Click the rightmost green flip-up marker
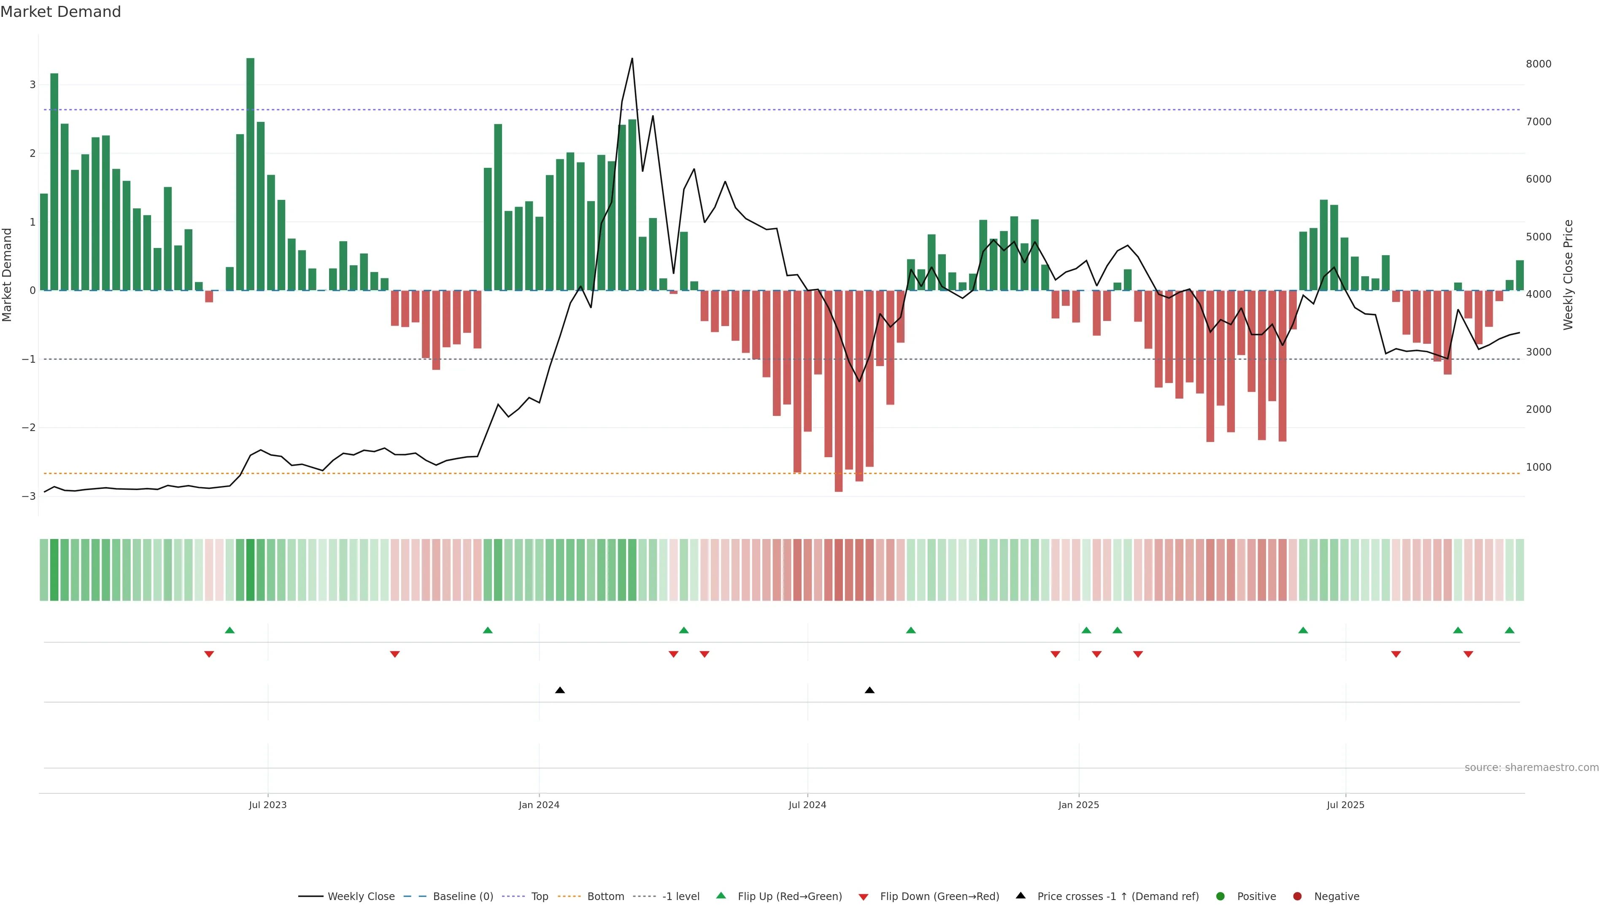 (x=1509, y=630)
